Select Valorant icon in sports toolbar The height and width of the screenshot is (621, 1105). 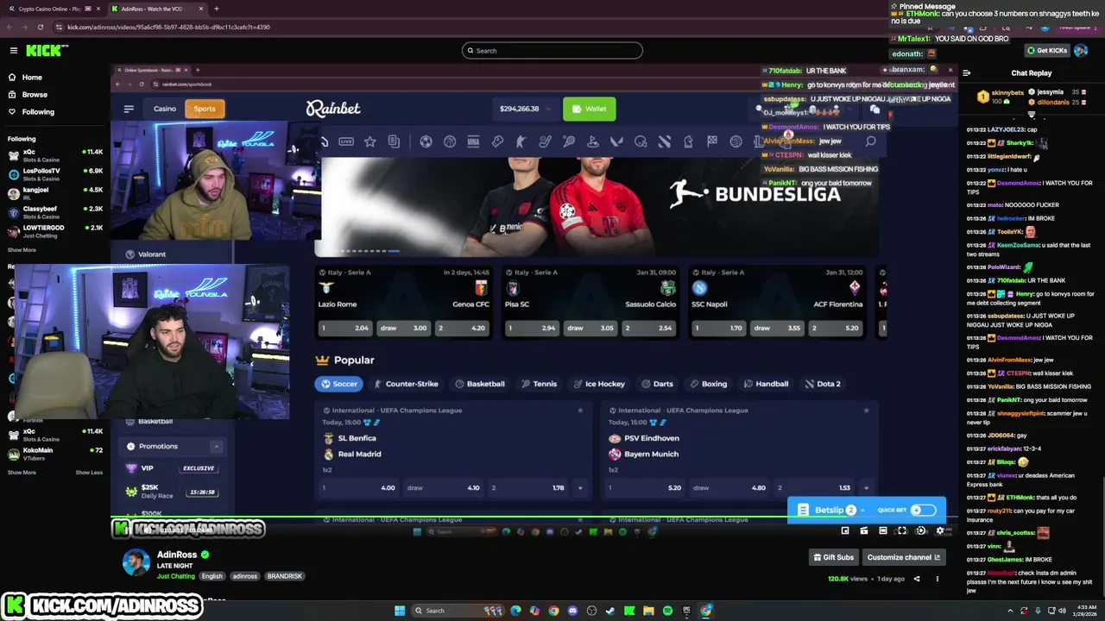click(x=616, y=141)
